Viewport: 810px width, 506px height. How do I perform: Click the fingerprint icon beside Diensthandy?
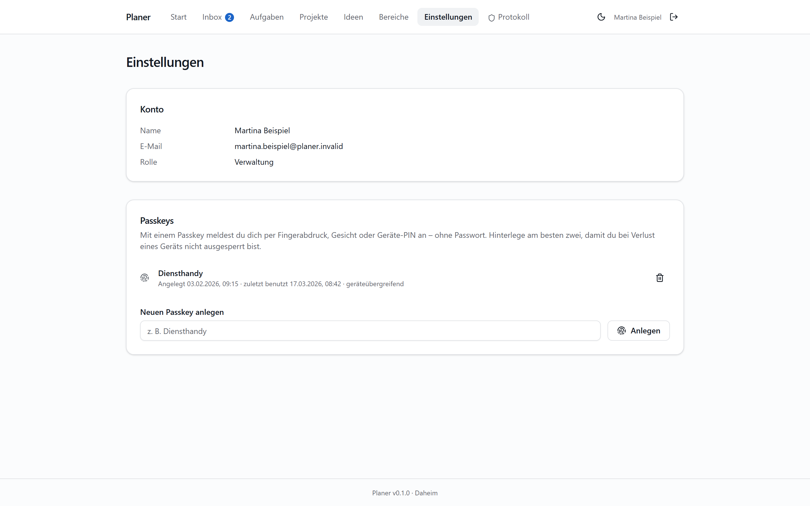coord(145,278)
